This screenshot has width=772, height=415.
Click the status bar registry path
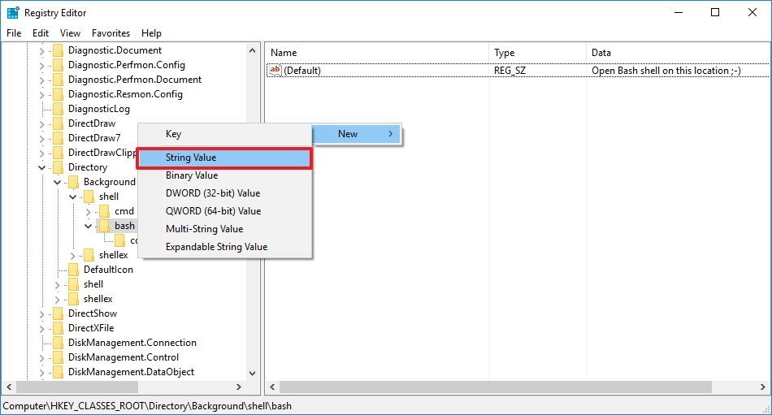pos(147,406)
